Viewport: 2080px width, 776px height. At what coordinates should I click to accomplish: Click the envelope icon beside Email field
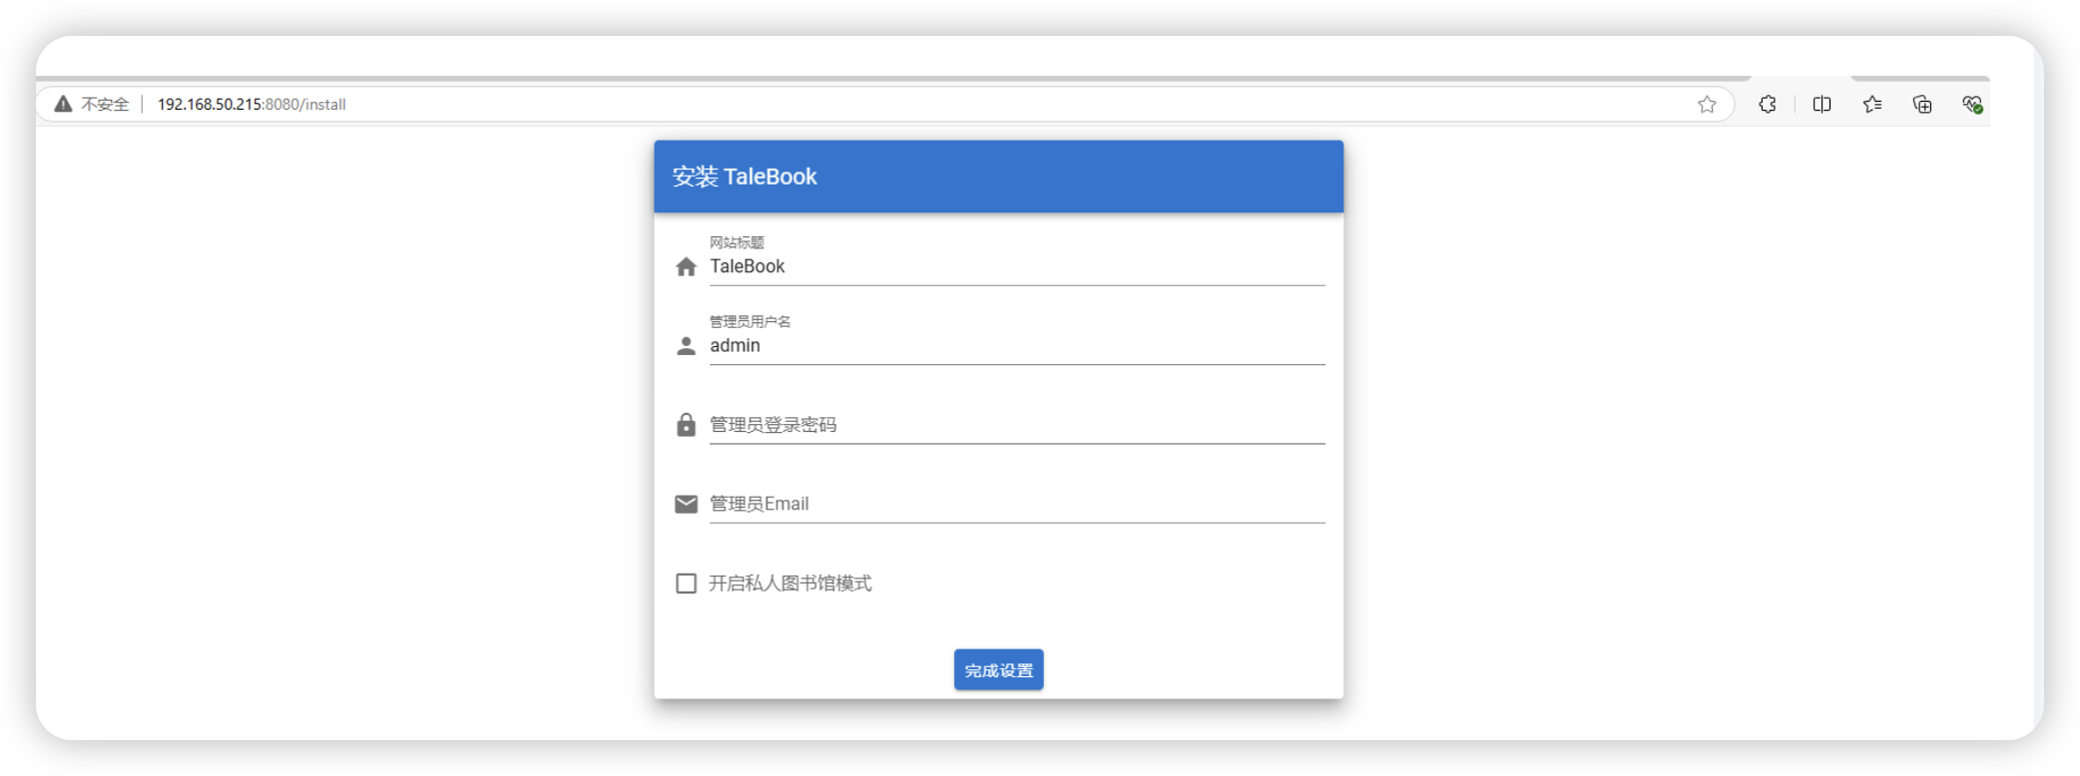click(x=686, y=504)
